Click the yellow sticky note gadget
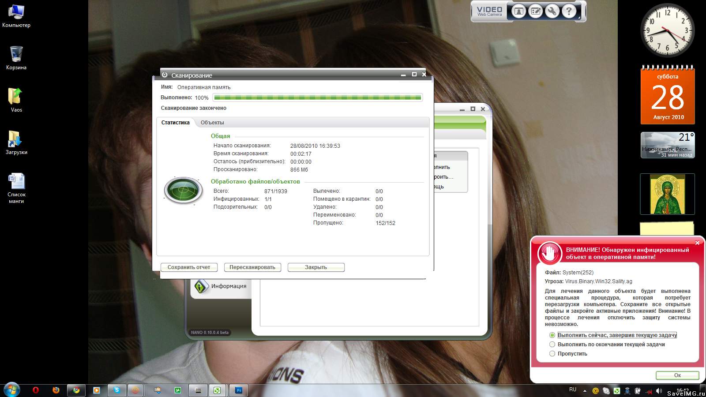This screenshot has height=397, width=706. (x=667, y=228)
